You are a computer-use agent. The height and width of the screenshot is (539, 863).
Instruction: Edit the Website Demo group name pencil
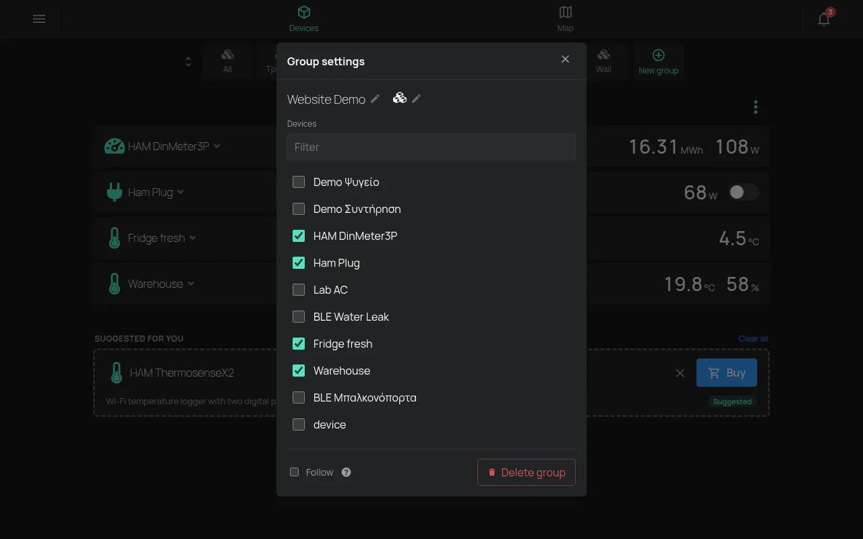coord(376,98)
